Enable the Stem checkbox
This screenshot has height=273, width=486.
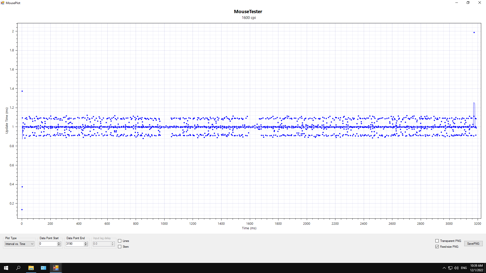tap(120, 247)
